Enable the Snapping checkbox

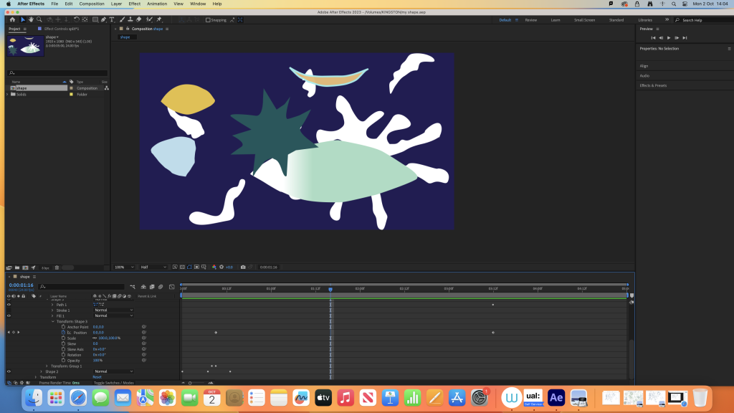(208, 20)
